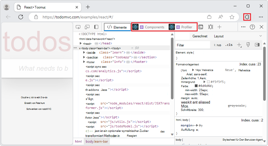
Task: Click the What needs to be done input
Action: pyautogui.click(x=37, y=68)
